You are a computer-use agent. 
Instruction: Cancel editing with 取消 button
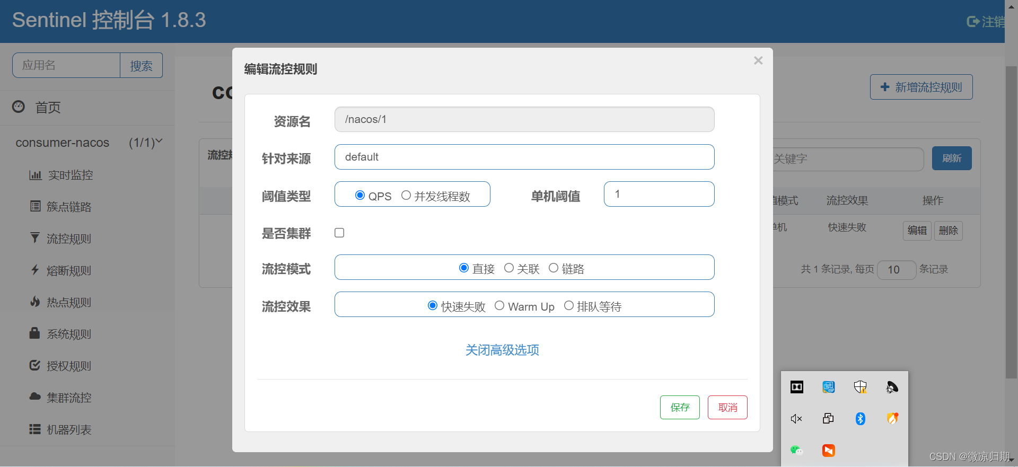727,407
